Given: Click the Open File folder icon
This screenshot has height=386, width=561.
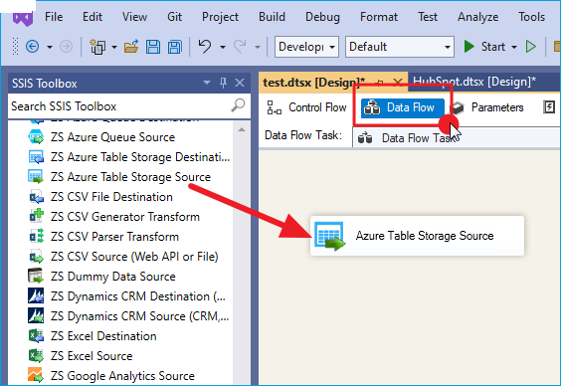Looking at the screenshot, I should click(x=131, y=47).
